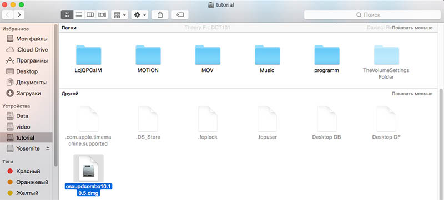Open Документы in the sidebar
The height and width of the screenshot is (200, 444).
(x=27, y=83)
